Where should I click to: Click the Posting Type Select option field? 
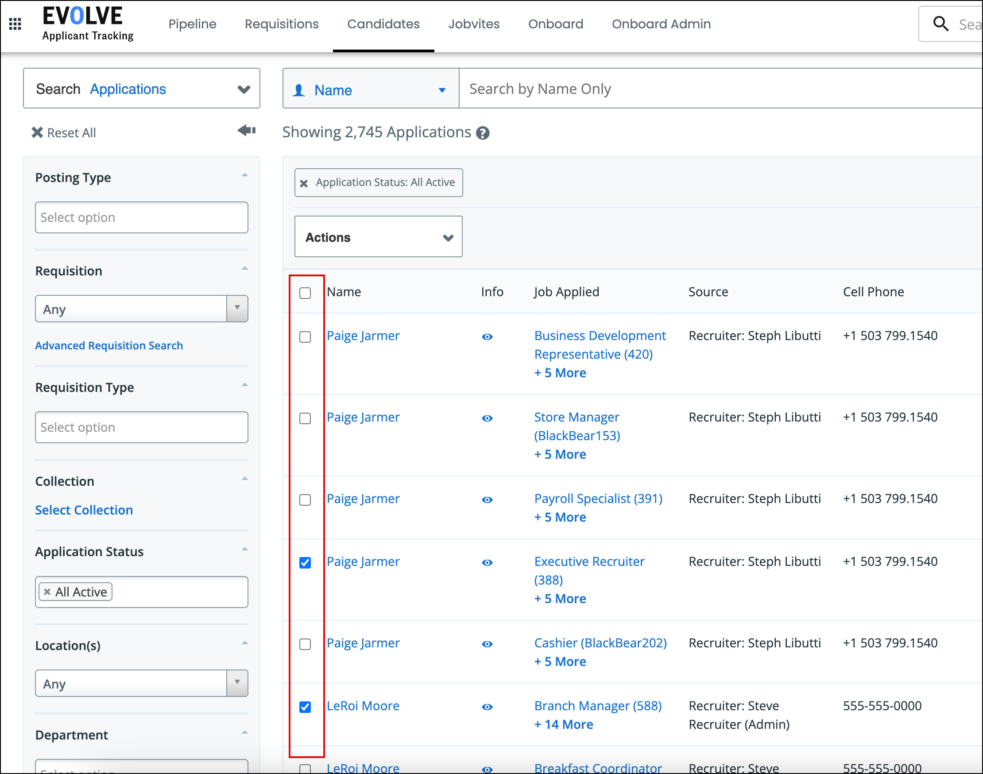(141, 217)
